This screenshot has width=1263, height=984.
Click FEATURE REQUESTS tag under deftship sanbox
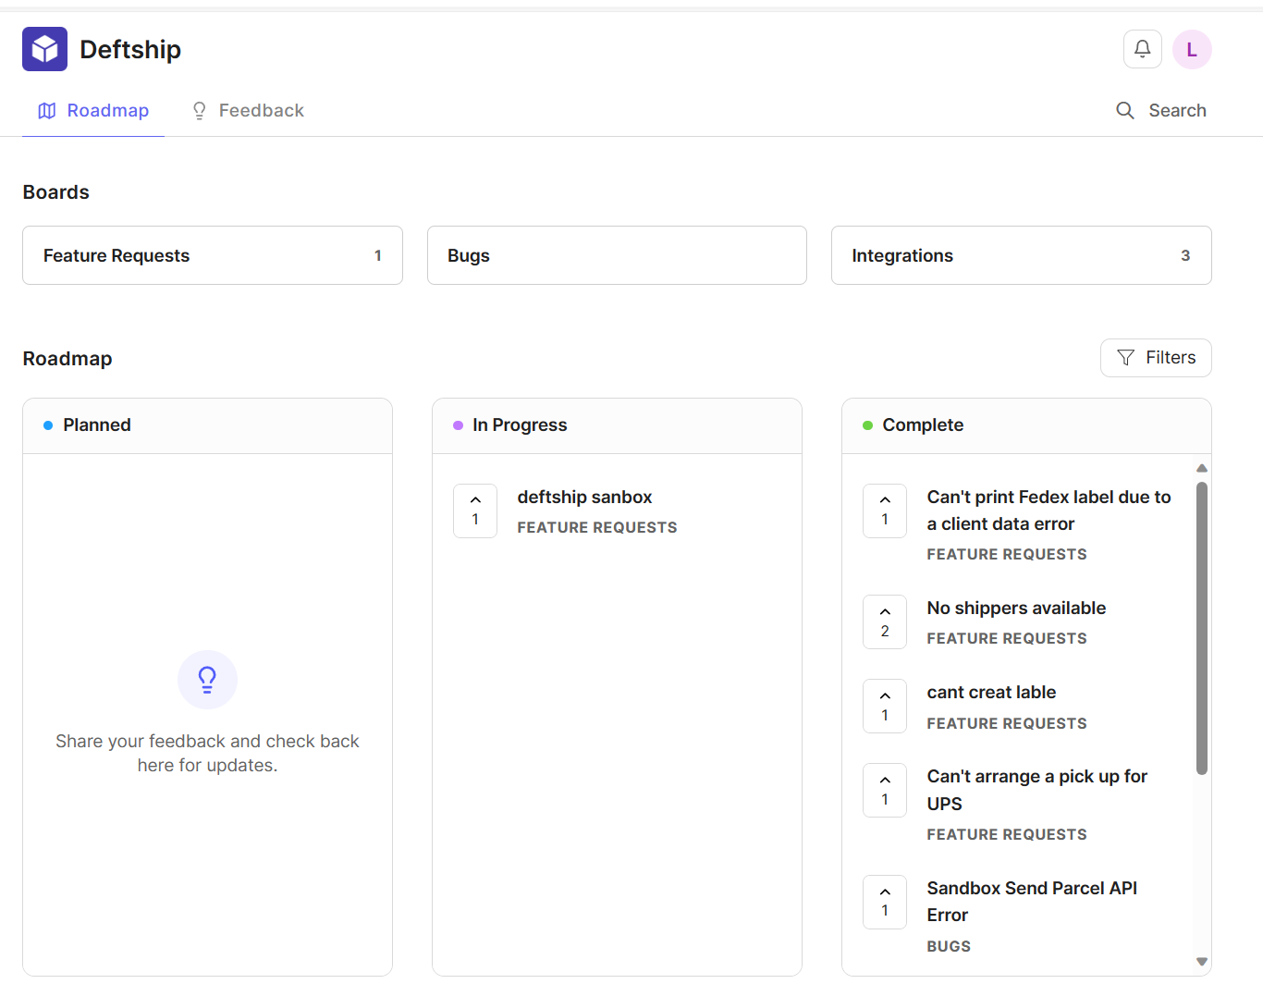click(x=597, y=528)
